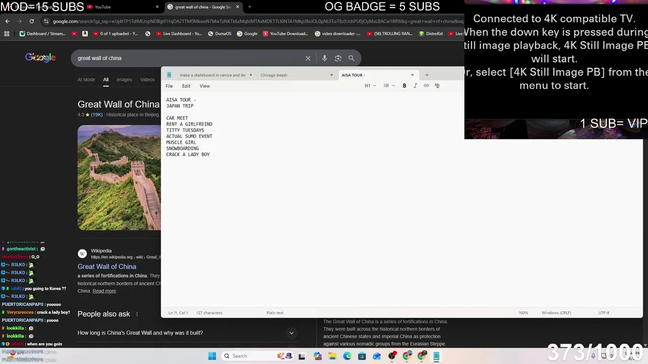
Task: Close the great wall of china tab
Action: (237, 7)
